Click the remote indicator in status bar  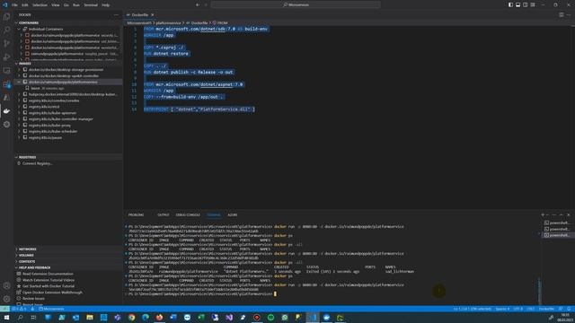[x=4, y=309]
